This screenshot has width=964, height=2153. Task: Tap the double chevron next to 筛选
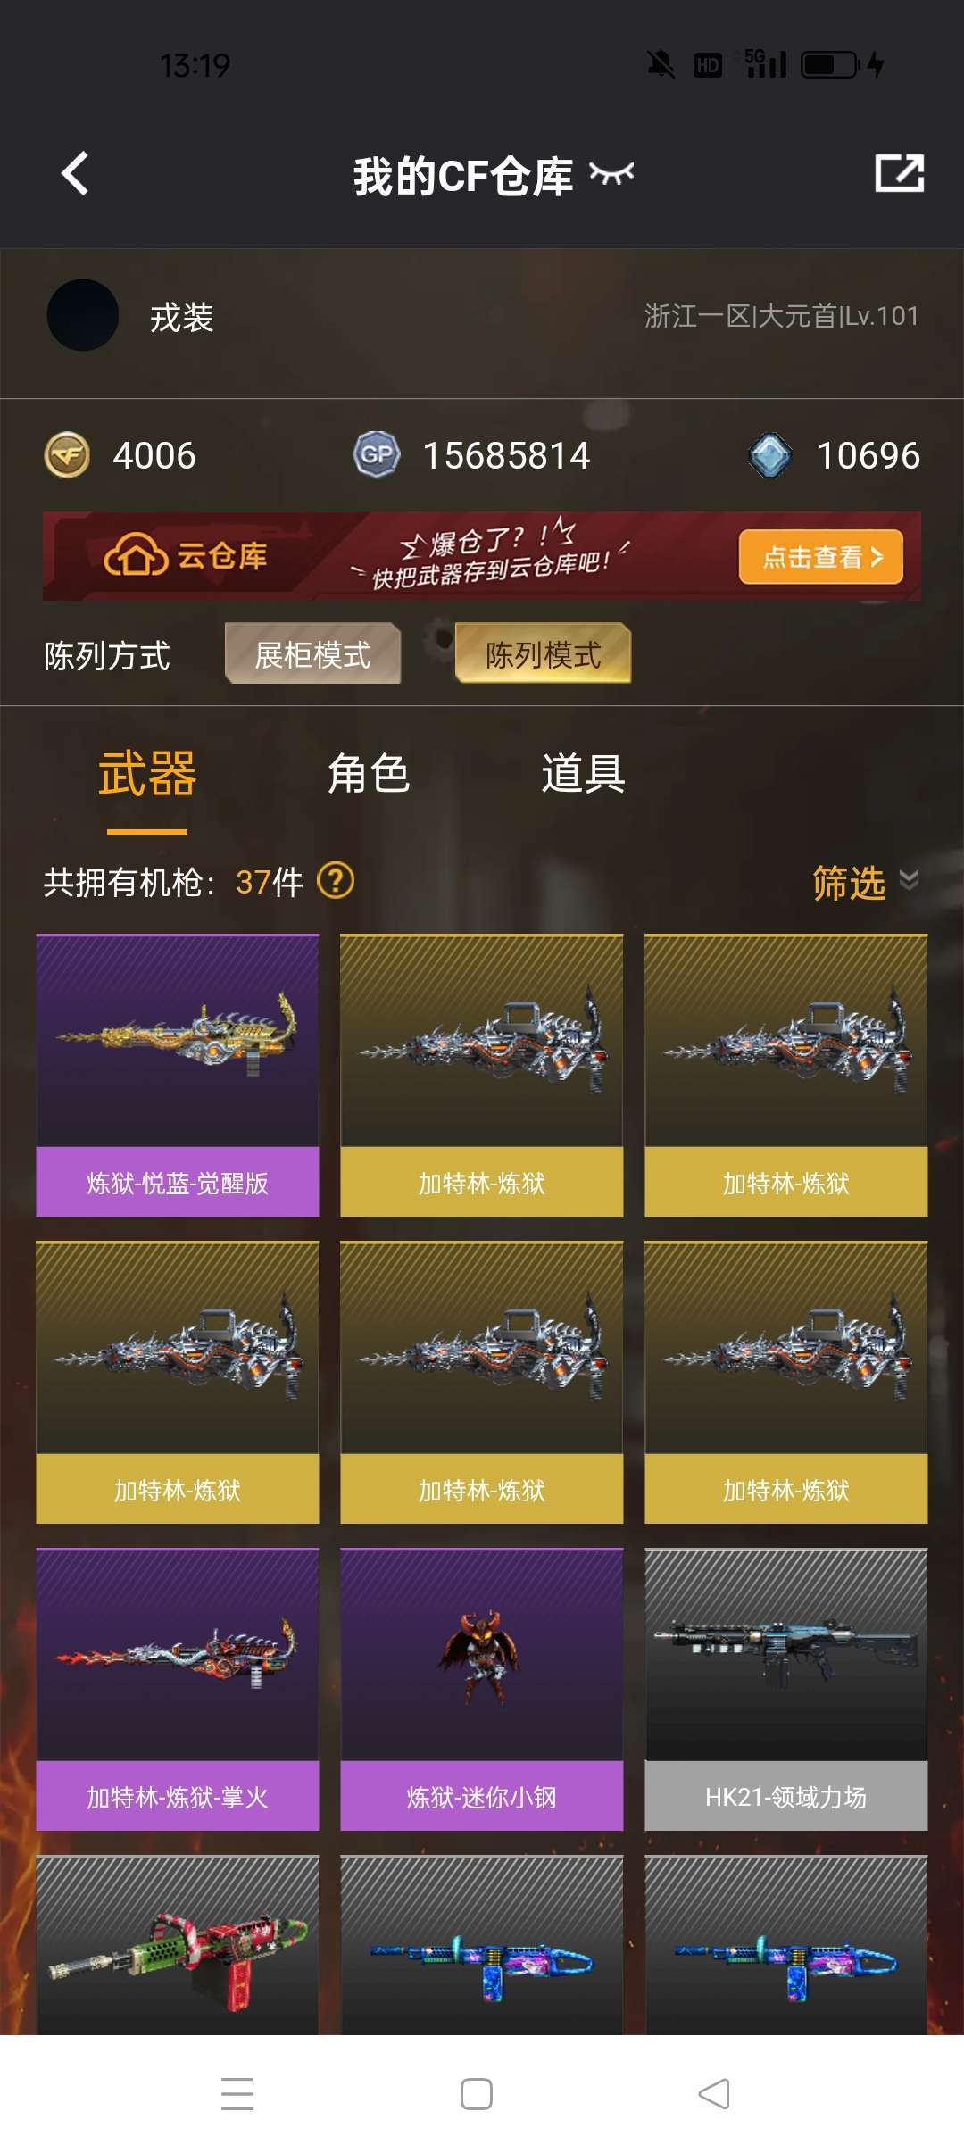(x=909, y=880)
